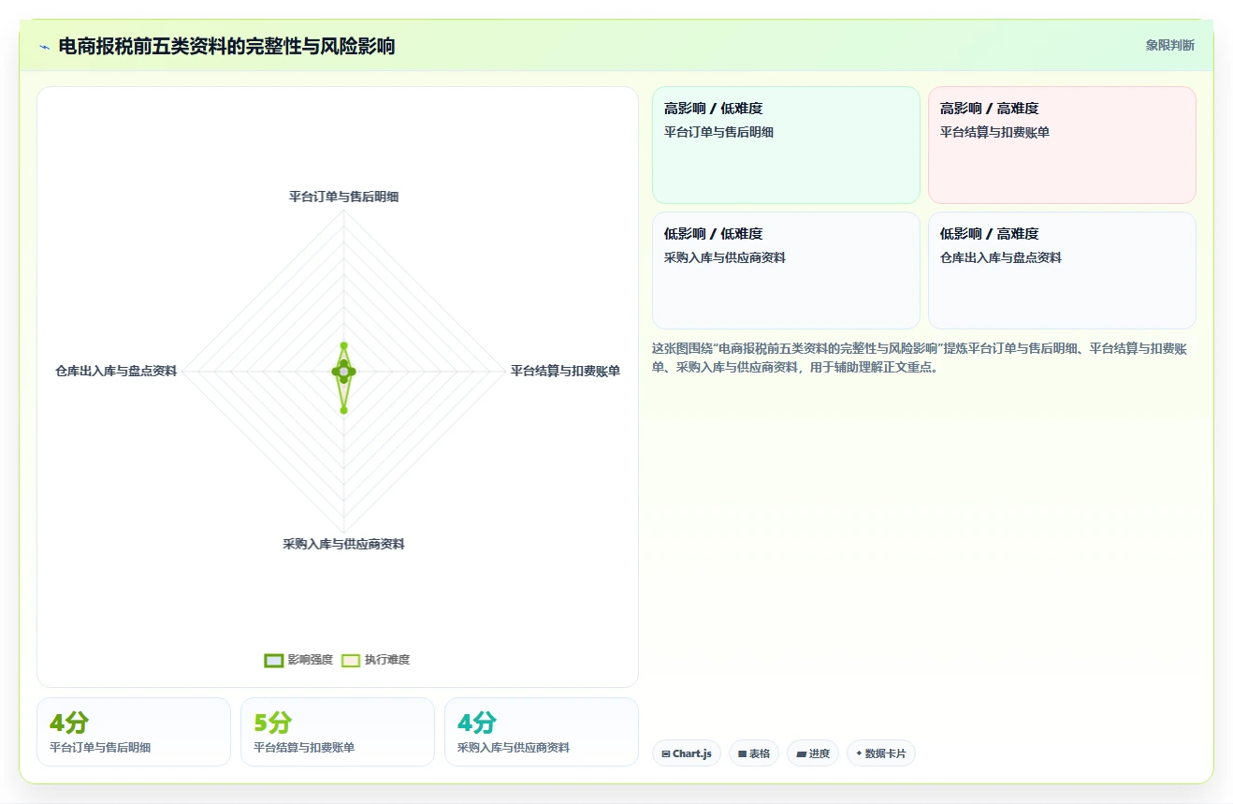Viewport: 1233px width, 804px height.
Task: Click radar axis label 平台订单与售后明细
Action: click(x=344, y=197)
